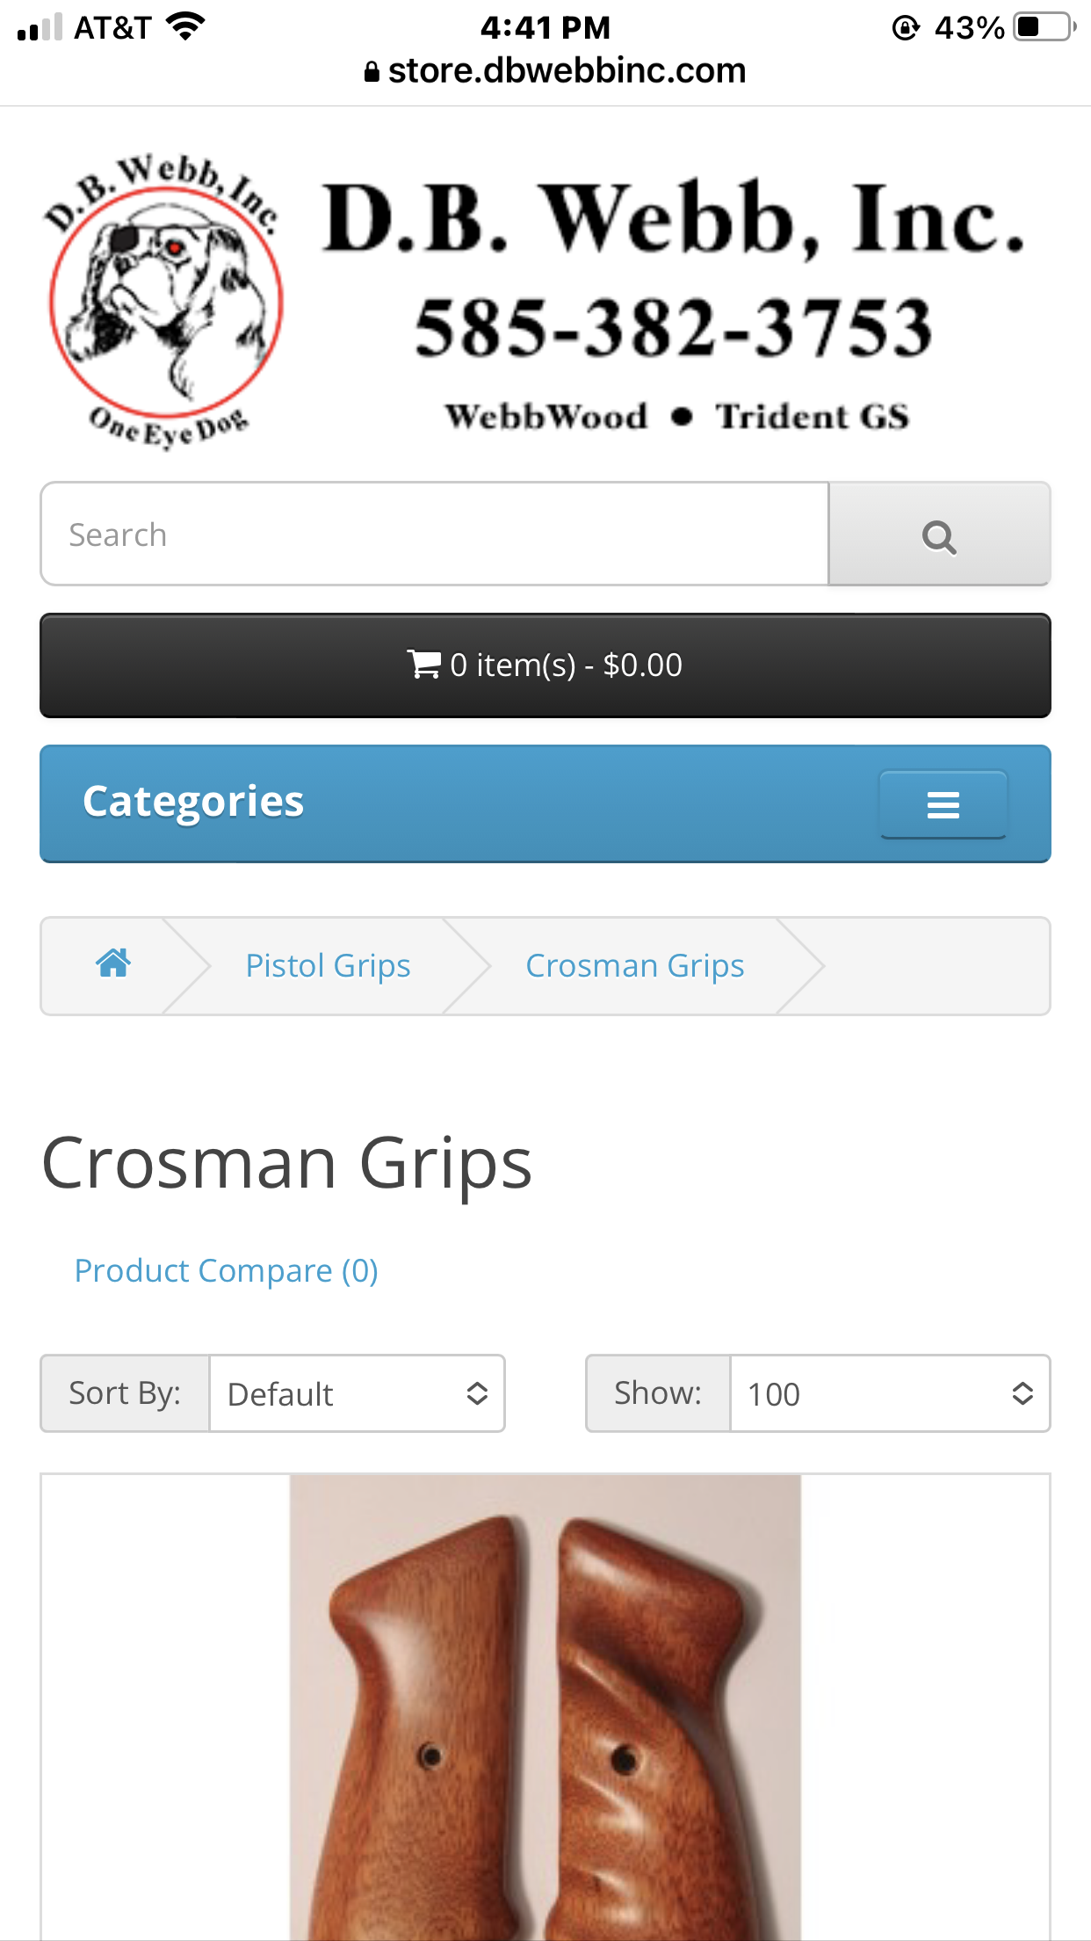Focus the Search input field
Screen dimensions: 1091x1941
435,534
